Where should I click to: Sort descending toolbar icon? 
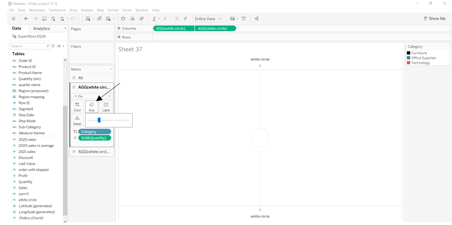coord(141,19)
